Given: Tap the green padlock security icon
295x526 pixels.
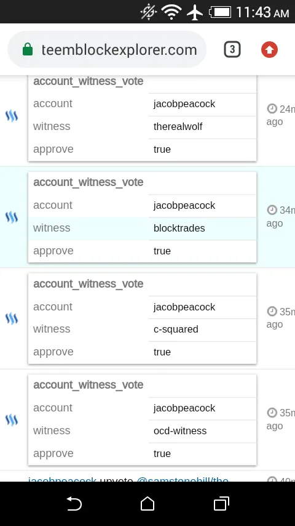Looking at the screenshot, I should (28, 50).
